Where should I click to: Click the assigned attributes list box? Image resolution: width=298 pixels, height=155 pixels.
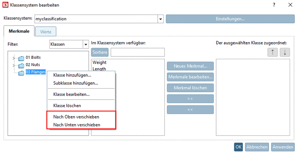click(253, 97)
